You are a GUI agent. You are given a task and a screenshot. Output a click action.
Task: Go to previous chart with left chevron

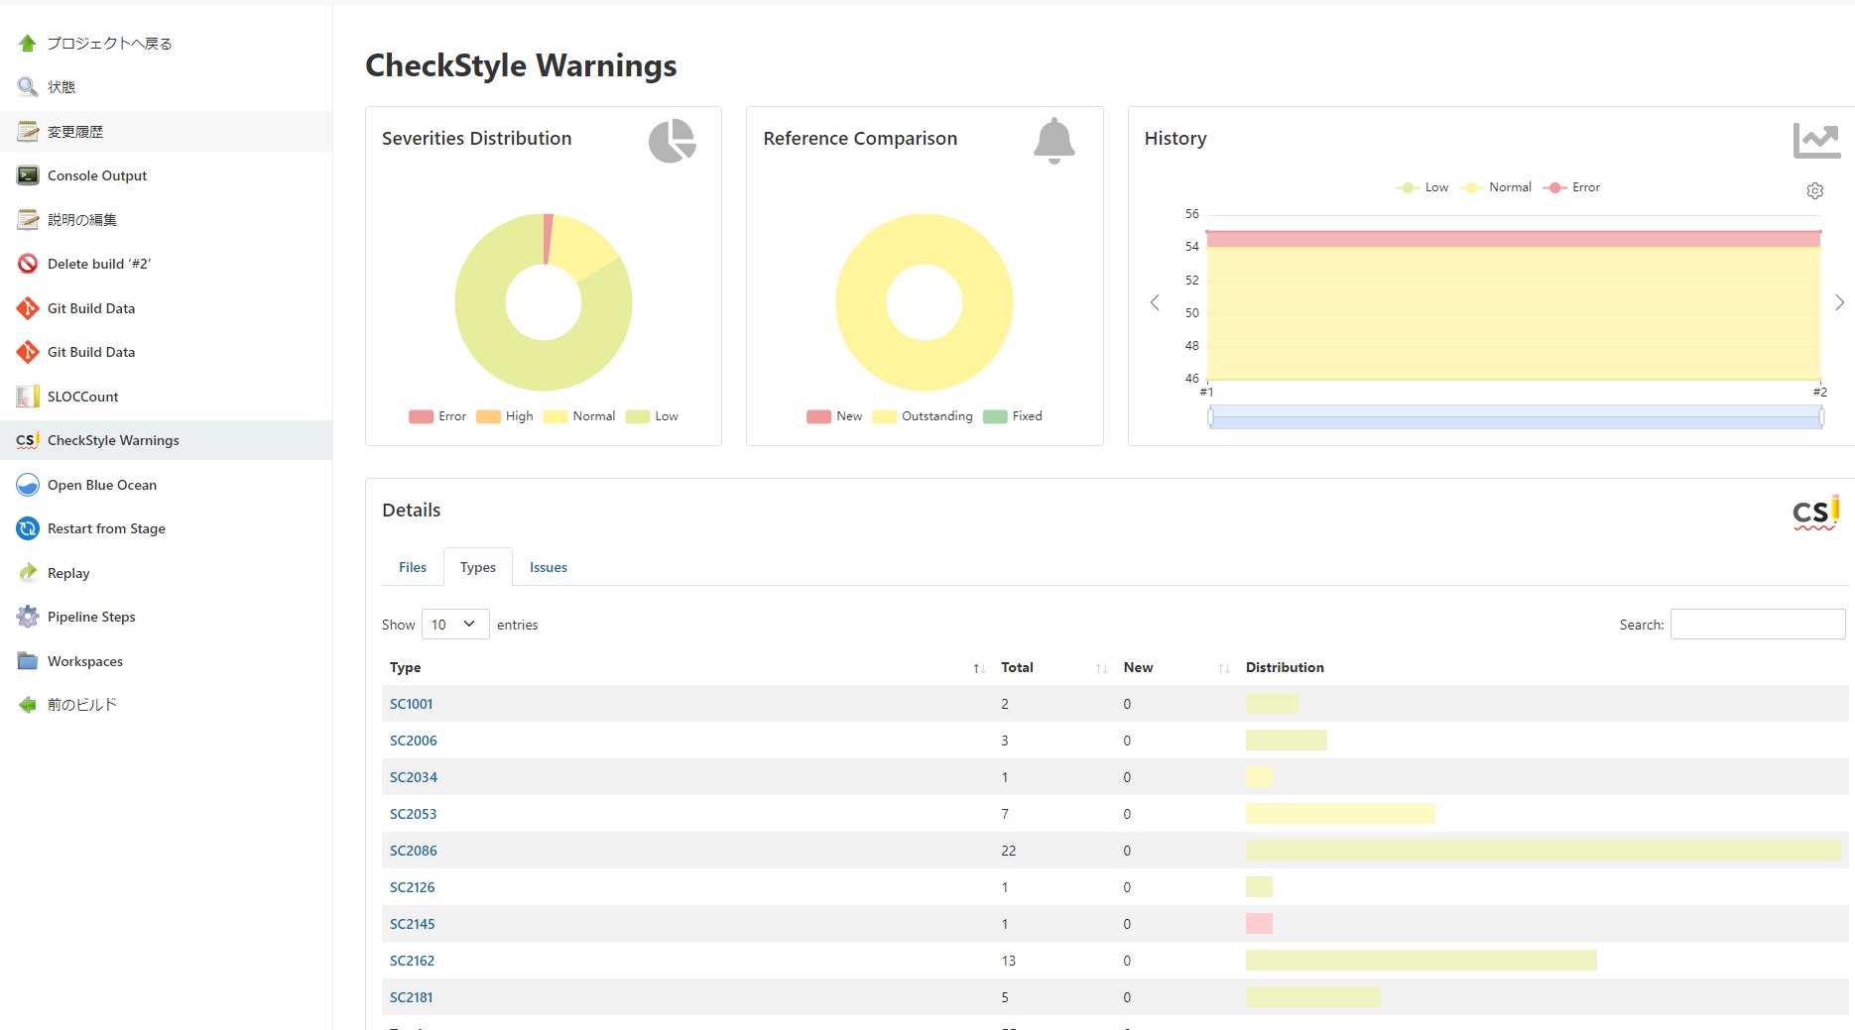point(1155,302)
